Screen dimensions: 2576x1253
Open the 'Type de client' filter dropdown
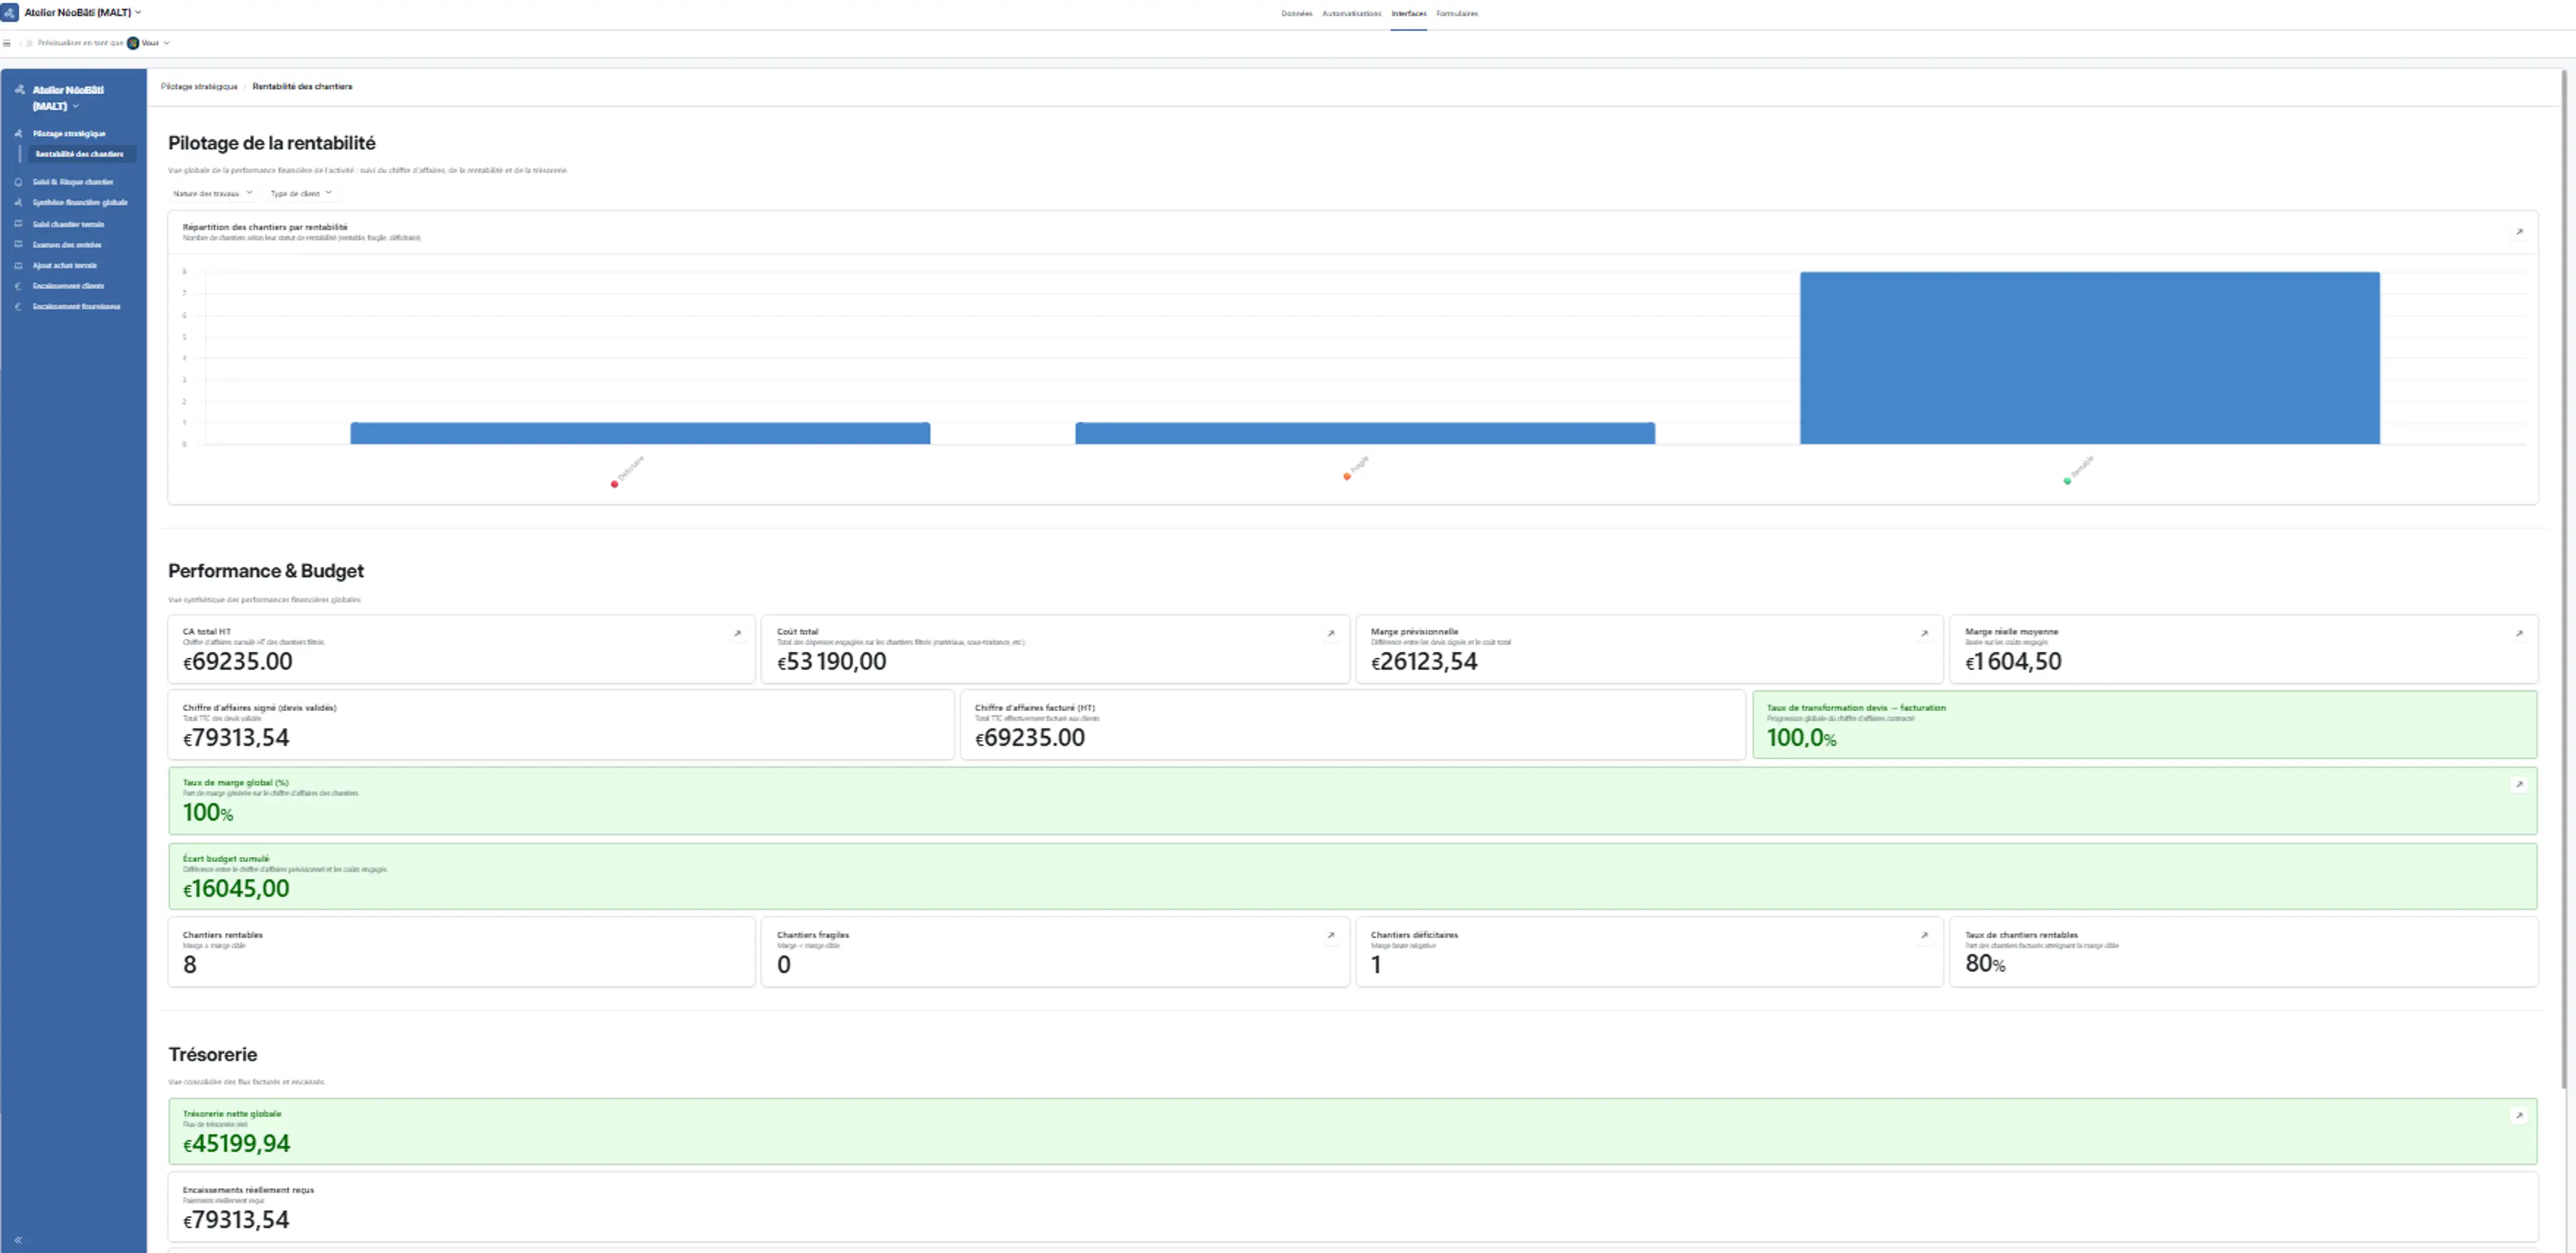coord(300,193)
